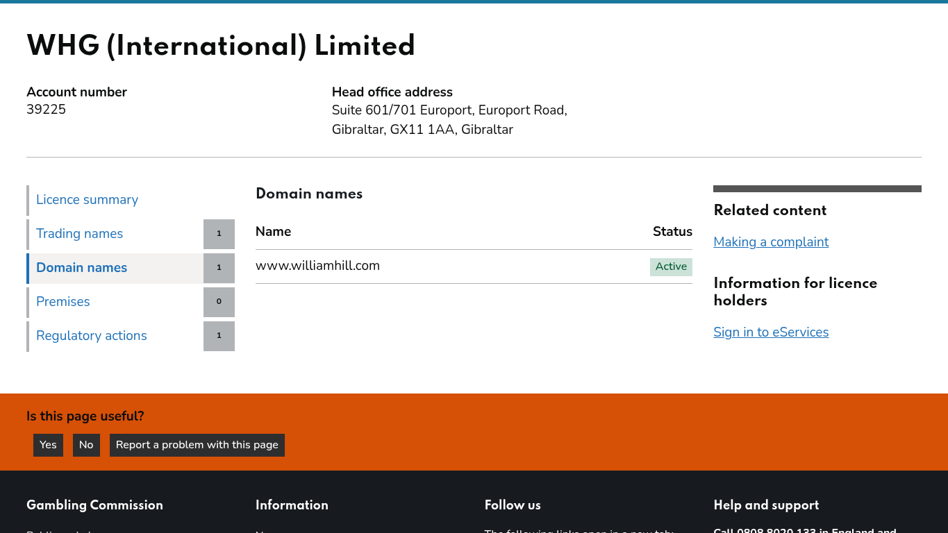Click the account number 39225
Image resolution: width=948 pixels, height=533 pixels.
pos(46,110)
